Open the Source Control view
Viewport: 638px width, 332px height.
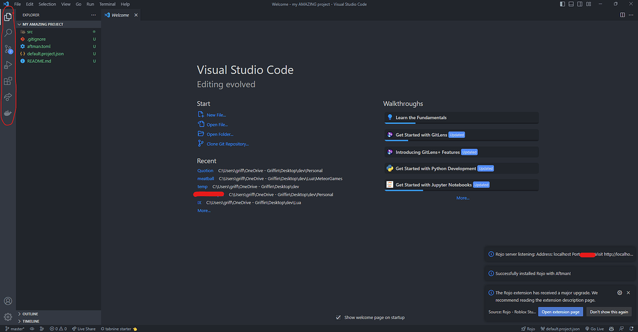(8, 49)
